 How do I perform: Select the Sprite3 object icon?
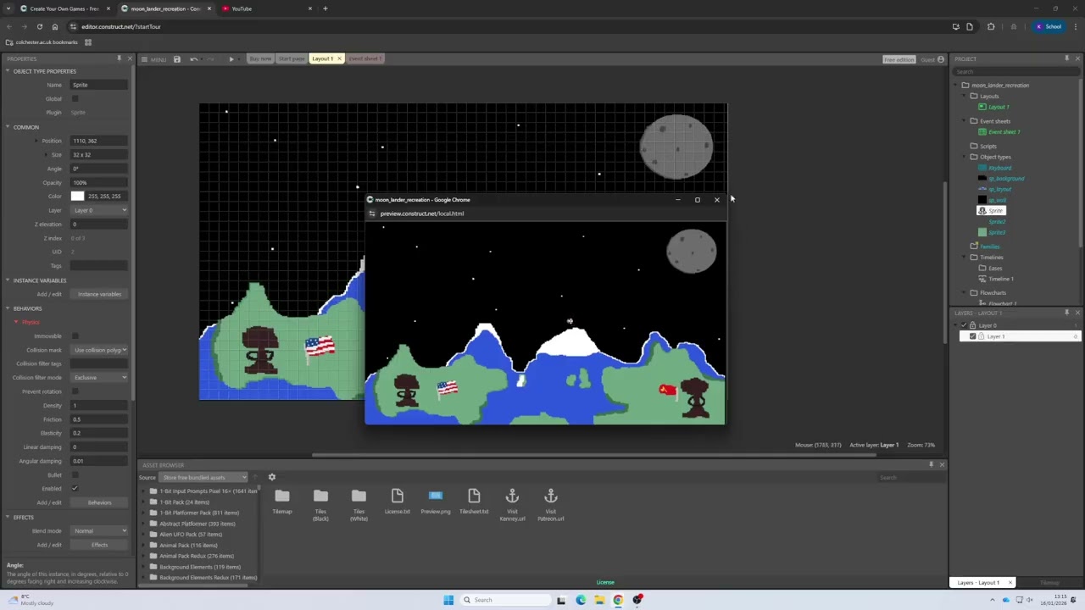click(x=982, y=232)
